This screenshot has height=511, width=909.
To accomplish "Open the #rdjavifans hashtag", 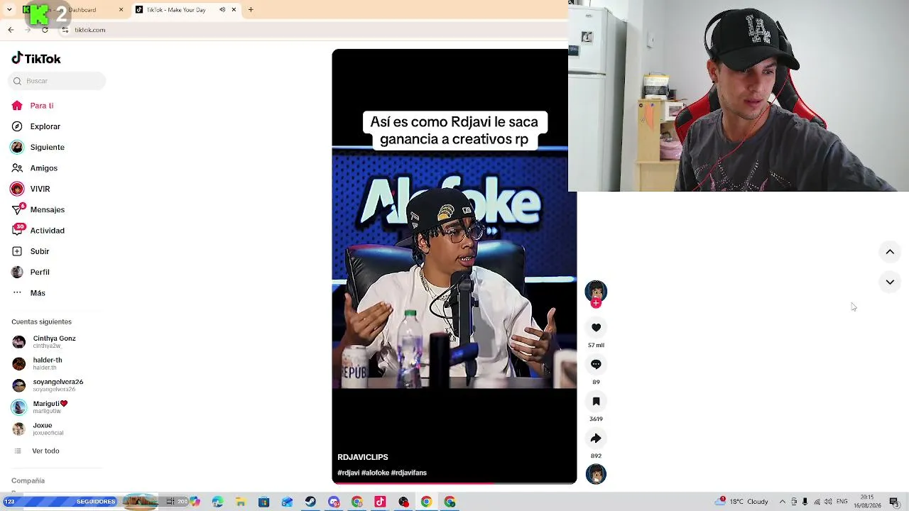I will pos(409,473).
